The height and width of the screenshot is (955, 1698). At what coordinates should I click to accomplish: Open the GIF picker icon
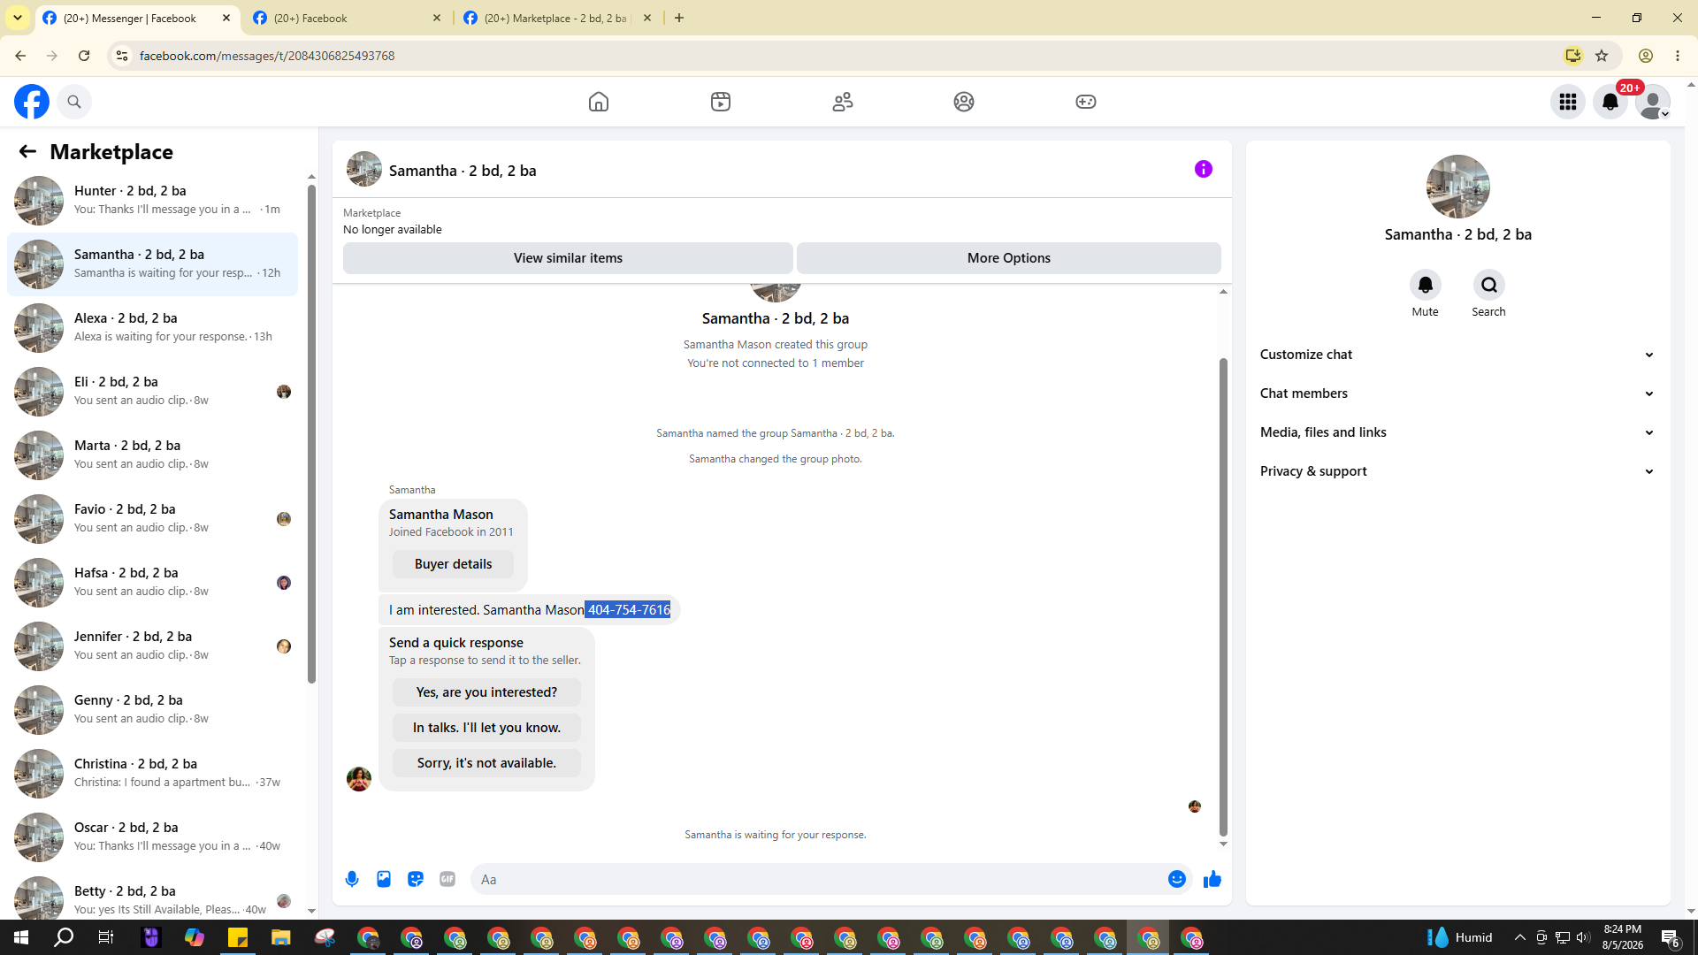coord(447,879)
